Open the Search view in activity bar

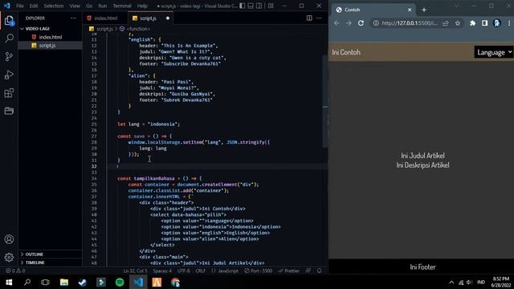tap(9, 39)
